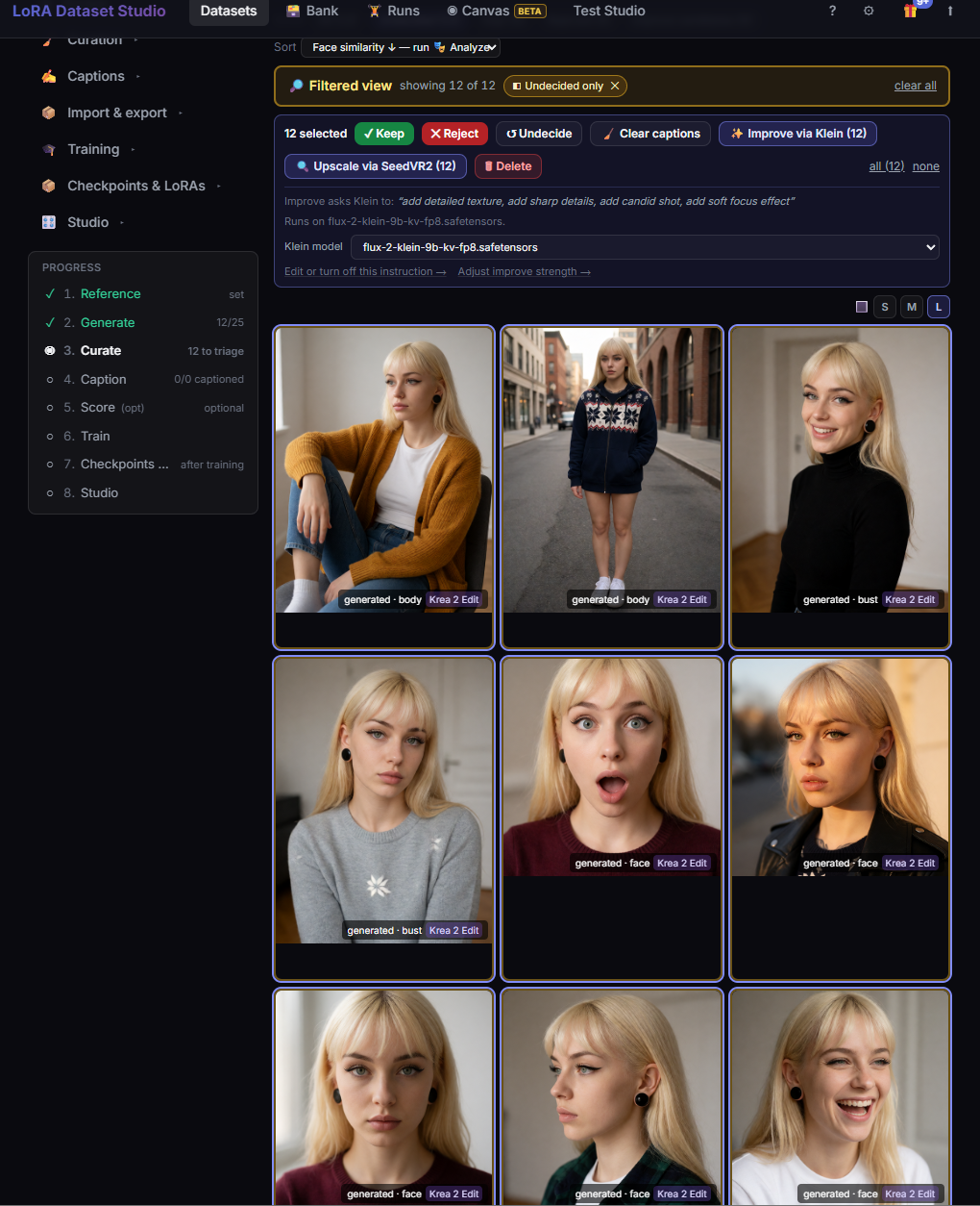
Task: Click the "showing 12 of 12" text
Action: point(448,86)
